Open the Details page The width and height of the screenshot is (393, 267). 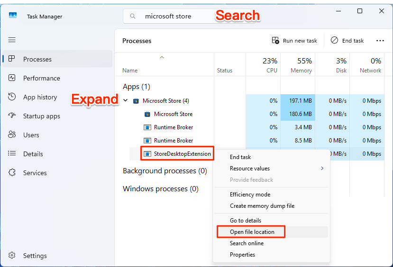coord(57,154)
